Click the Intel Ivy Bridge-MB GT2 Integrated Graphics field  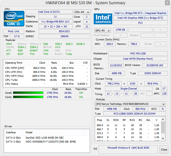coord(140,13)
